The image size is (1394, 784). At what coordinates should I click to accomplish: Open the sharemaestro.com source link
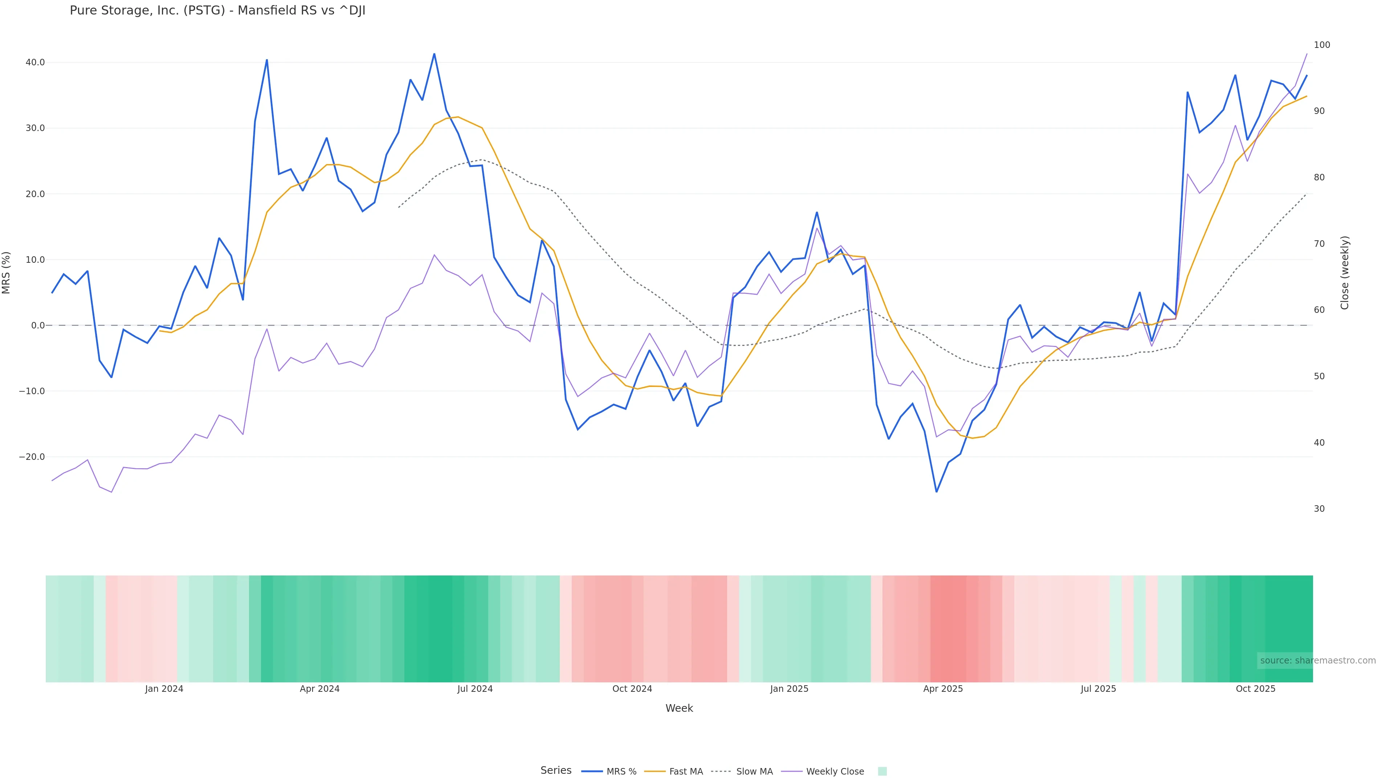[x=1317, y=661]
